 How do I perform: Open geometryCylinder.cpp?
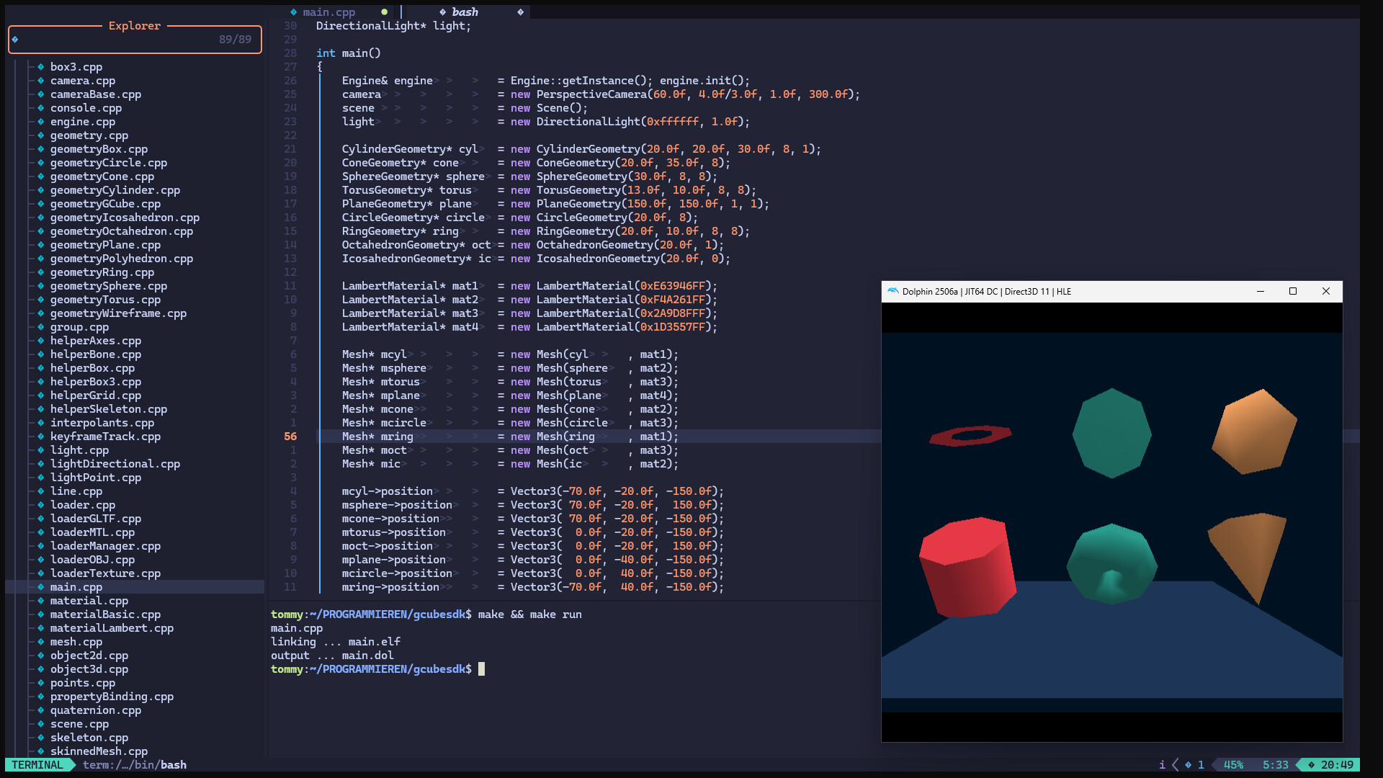tap(115, 190)
